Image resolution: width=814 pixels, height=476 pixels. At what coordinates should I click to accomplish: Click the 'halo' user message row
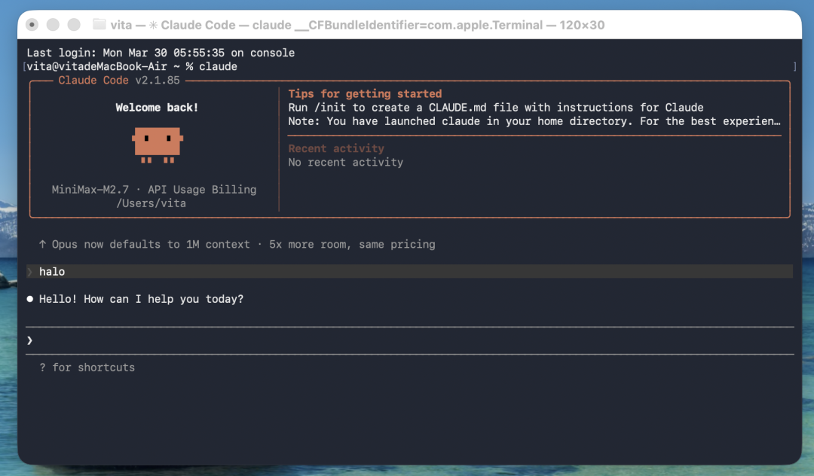[409, 272]
